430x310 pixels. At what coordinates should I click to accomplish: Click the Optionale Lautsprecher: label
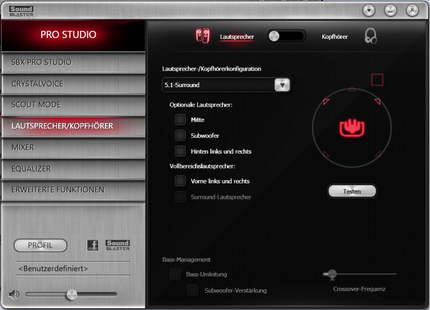tap(201, 105)
